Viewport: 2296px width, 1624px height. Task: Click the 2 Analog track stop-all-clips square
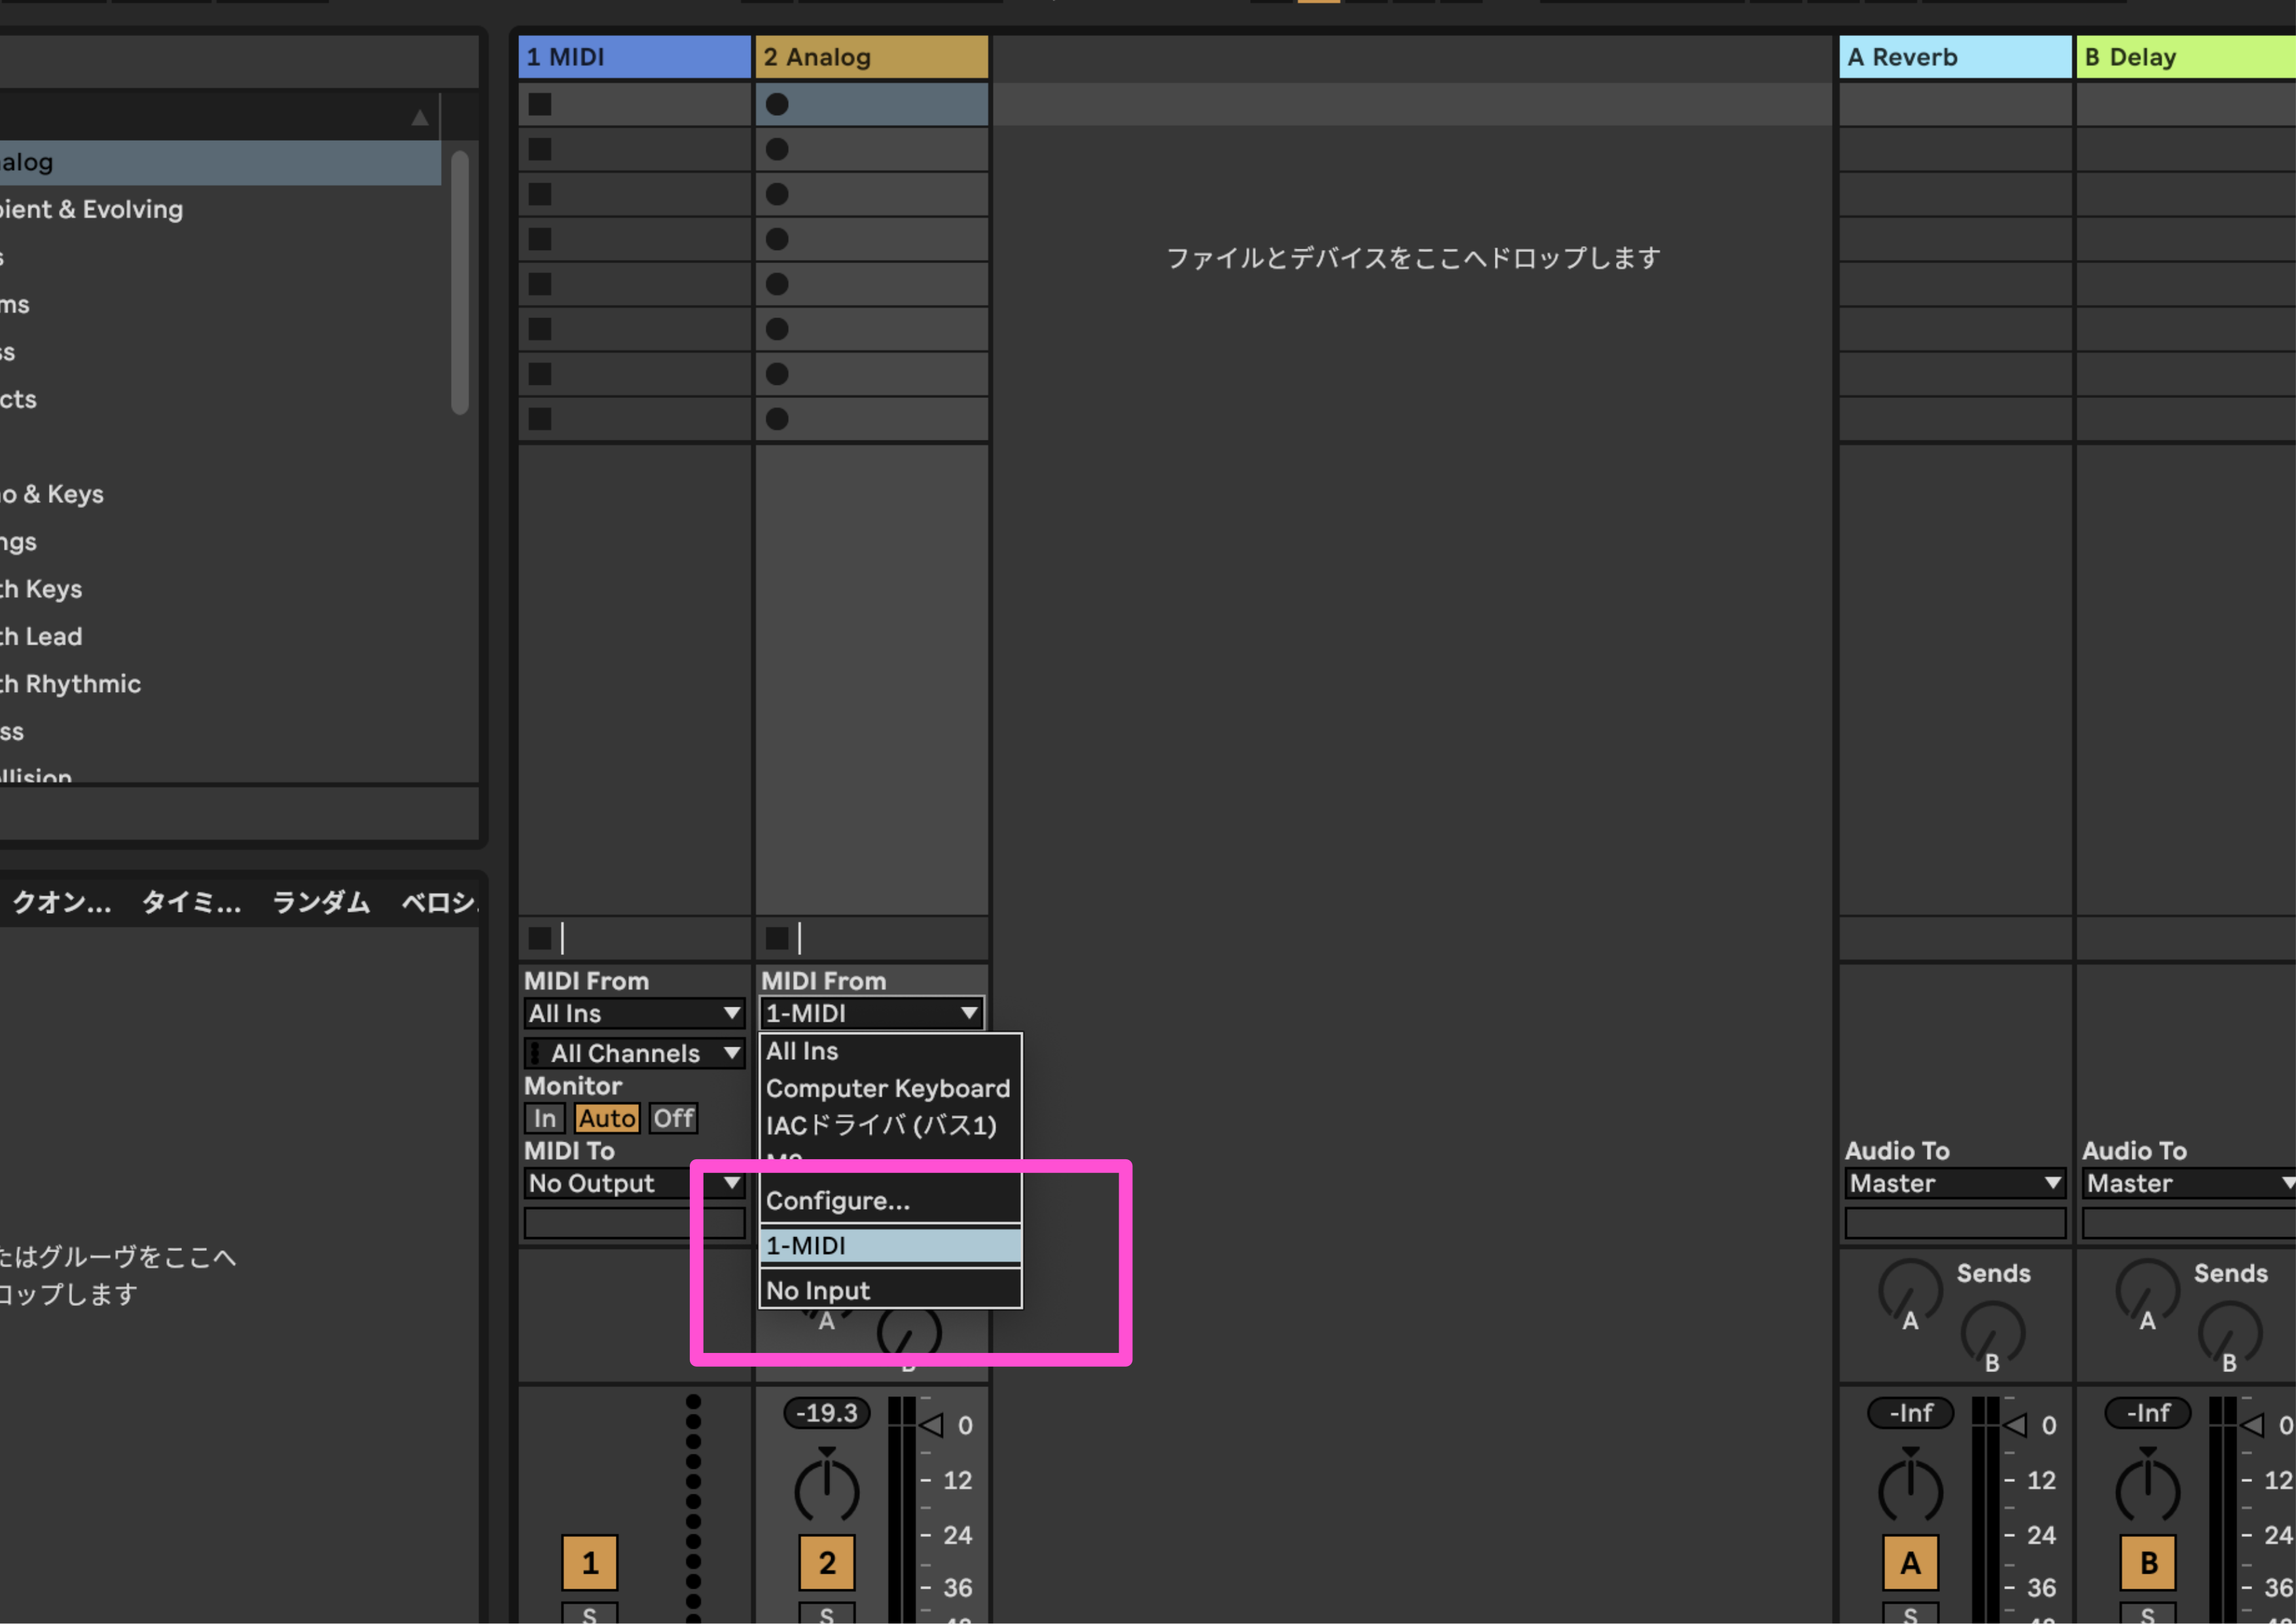coord(777,938)
